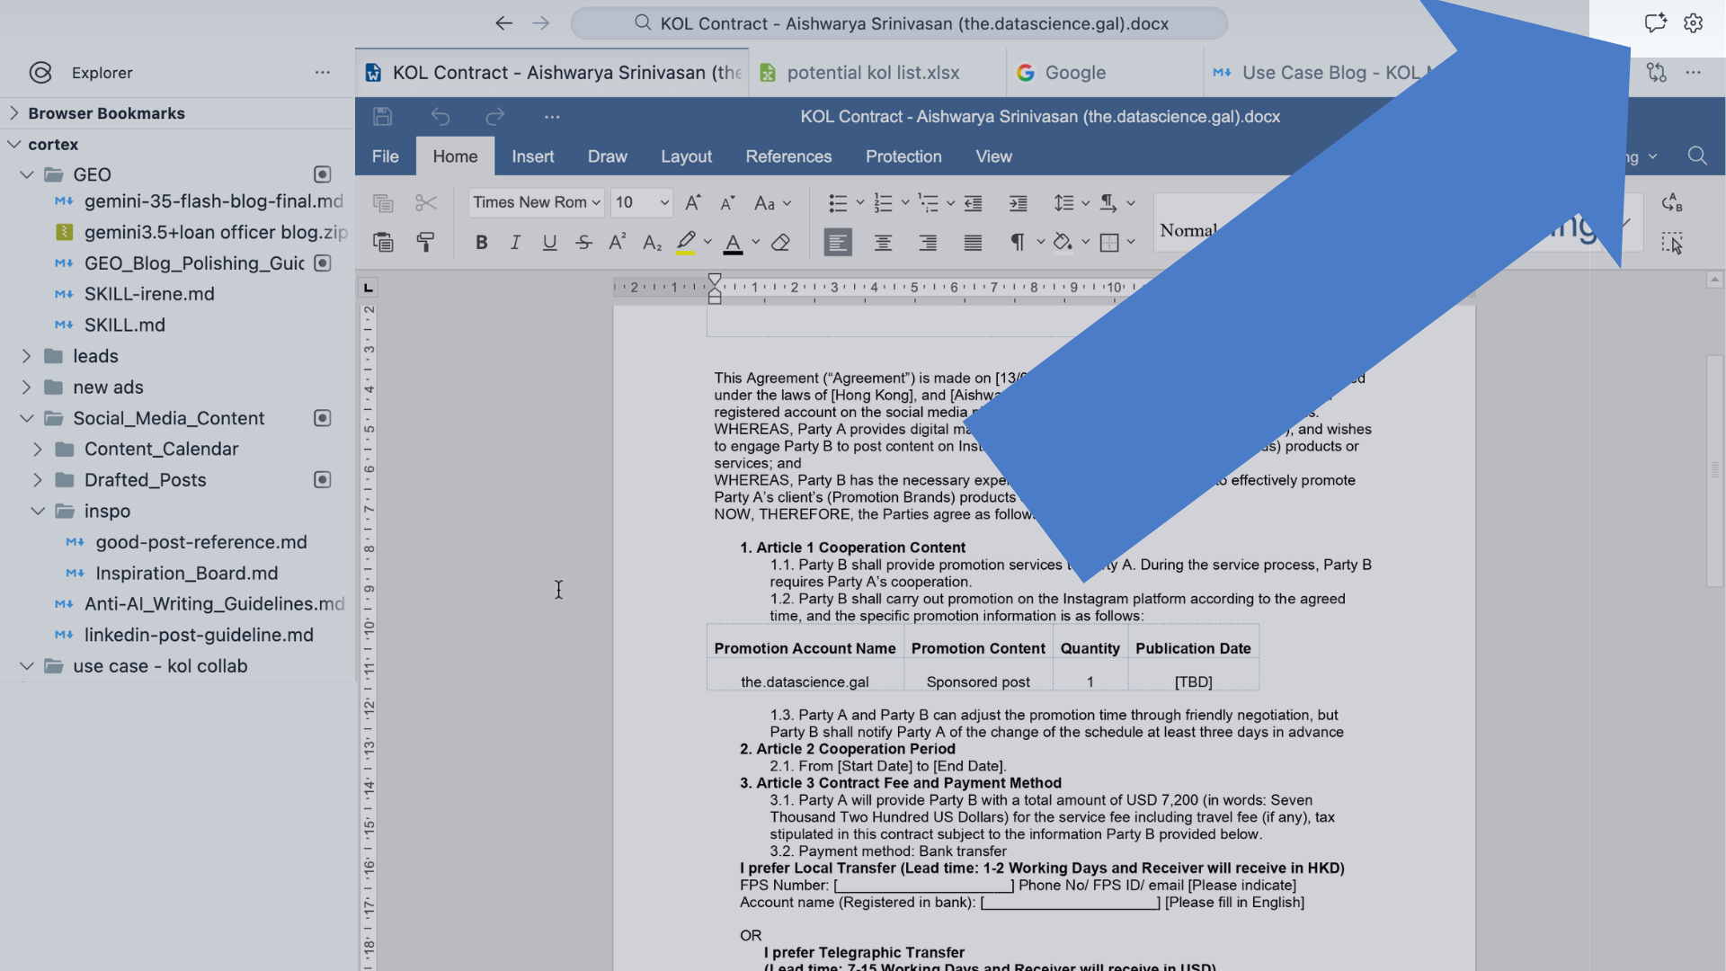Open the quick access toolbar more options

click(552, 117)
